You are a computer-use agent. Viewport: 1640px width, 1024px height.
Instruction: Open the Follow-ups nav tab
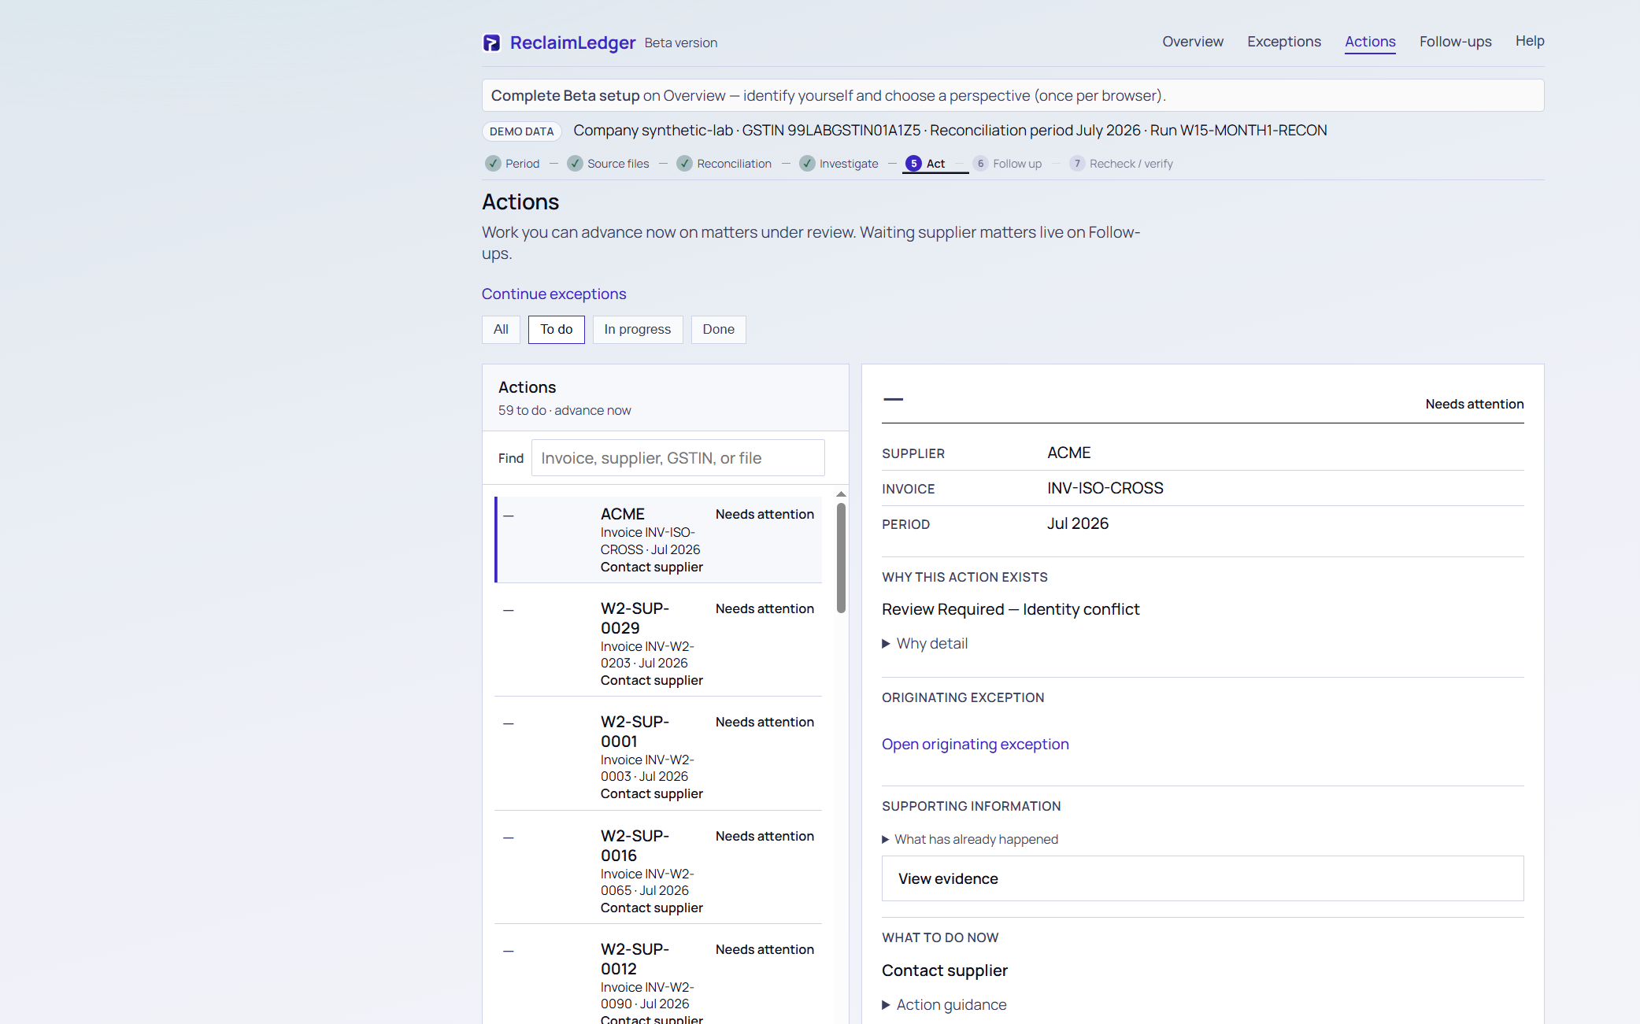pyautogui.click(x=1455, y=42)
